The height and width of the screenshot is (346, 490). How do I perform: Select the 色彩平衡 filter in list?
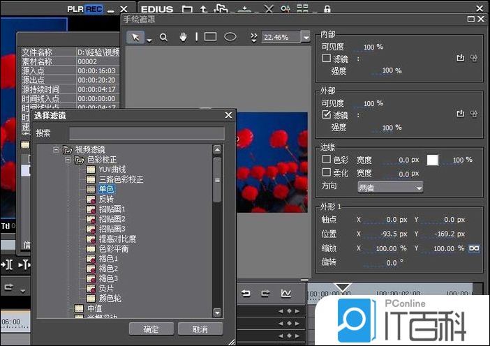[x=112, y=248]
